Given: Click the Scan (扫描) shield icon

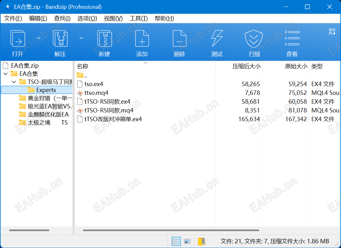Looking at the screenshot, I should point(253,39).
